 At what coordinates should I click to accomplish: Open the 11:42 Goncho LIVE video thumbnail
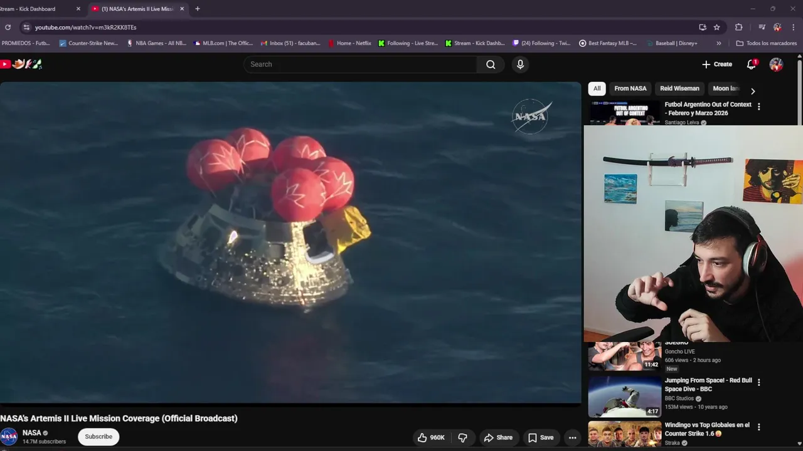click(625, 356)
